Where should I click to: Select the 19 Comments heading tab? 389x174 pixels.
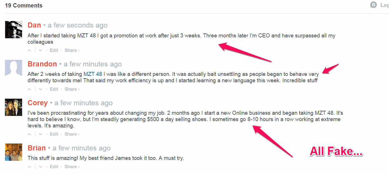click(x=24, y=5)
